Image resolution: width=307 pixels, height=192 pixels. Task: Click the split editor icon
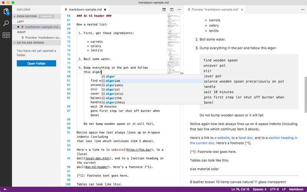pyautogui.click(x=172, y=9)
